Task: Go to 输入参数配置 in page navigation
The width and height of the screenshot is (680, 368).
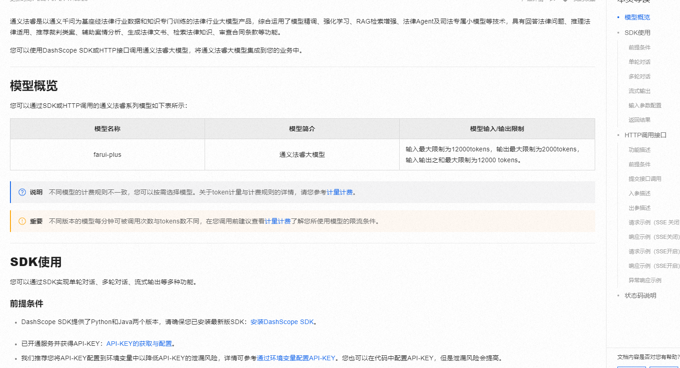Action: [645, 105]
